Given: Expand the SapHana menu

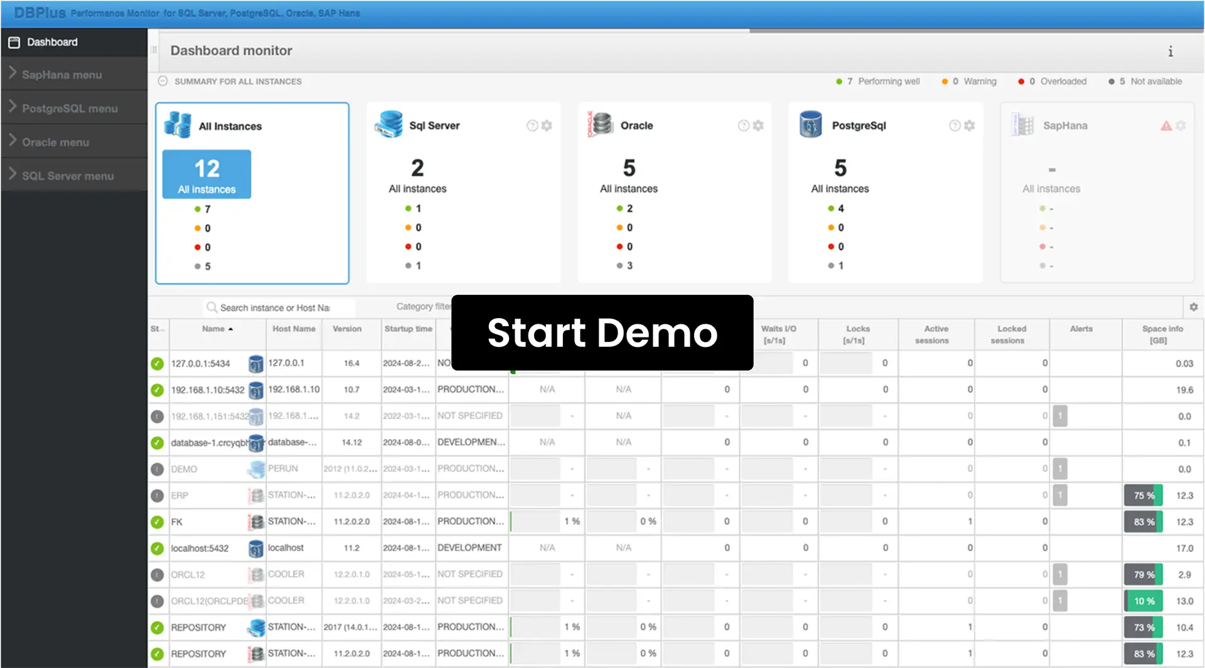Looking at the screenshot, I should click(x=74, y=75).
